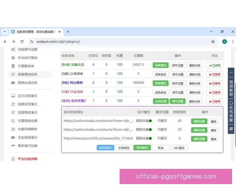Open 文案风格解析 list icon in sidebar
236x188 pixels.
click(13, 129)
